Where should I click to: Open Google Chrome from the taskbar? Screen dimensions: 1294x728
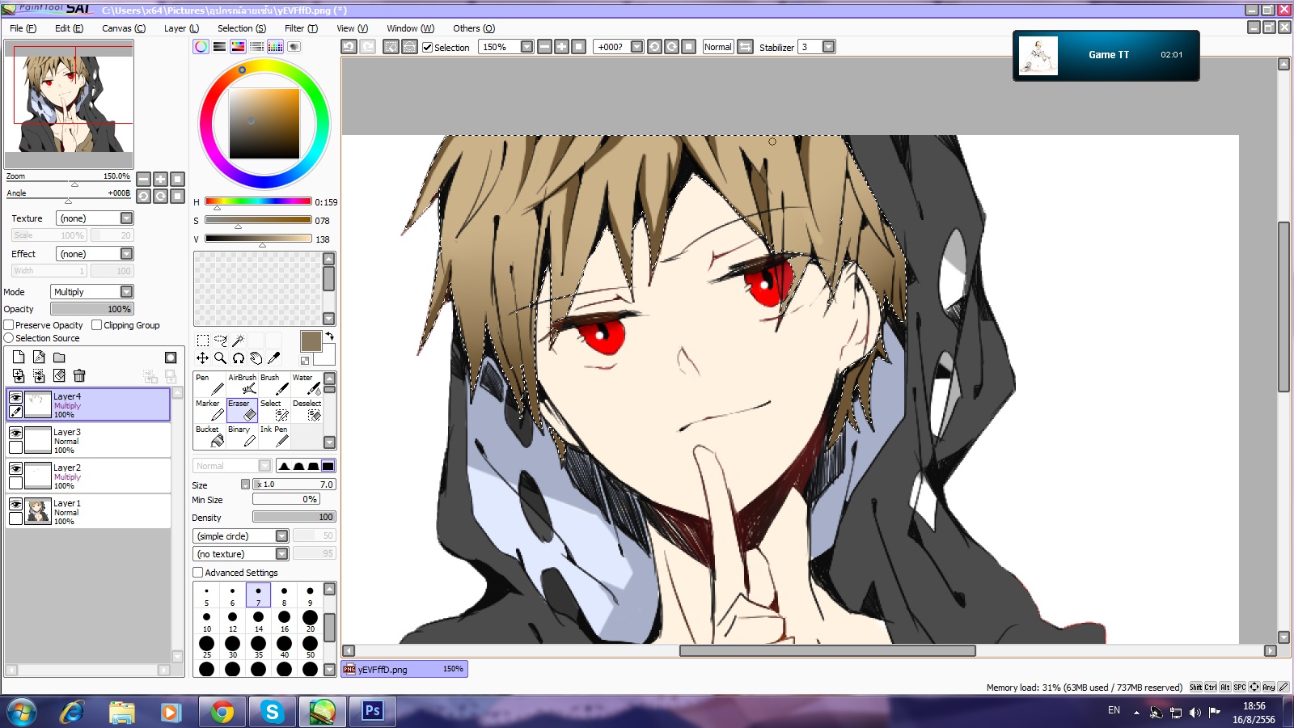point(222,712)
